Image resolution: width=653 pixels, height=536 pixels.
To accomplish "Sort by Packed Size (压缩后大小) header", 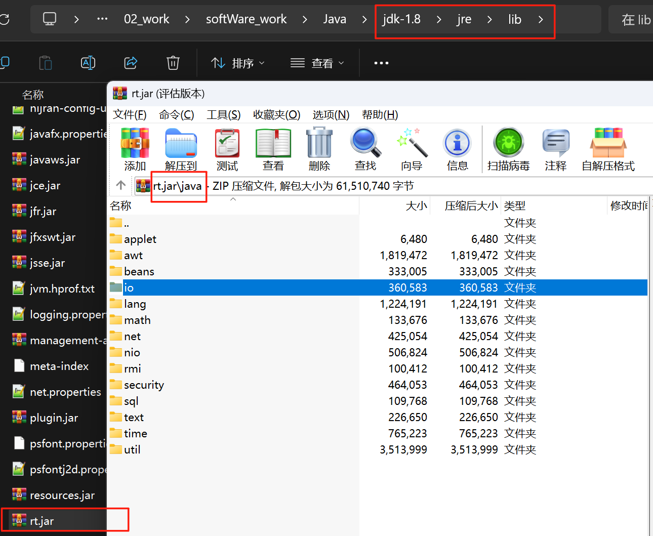I will (466, 205).
